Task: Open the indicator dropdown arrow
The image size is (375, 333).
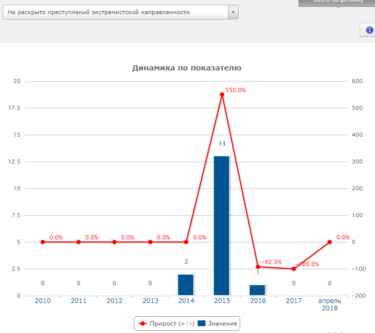Action: pos(233,12)
